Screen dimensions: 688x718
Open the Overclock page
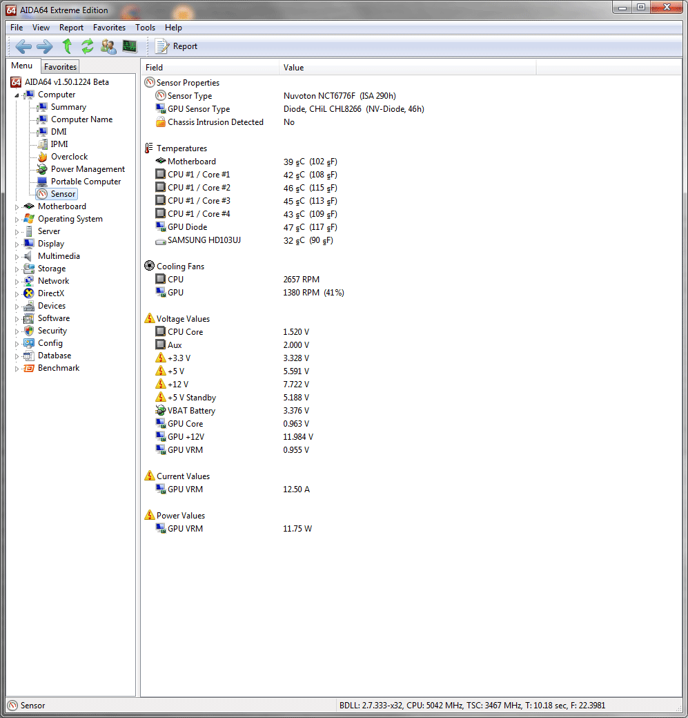point(69,157)
